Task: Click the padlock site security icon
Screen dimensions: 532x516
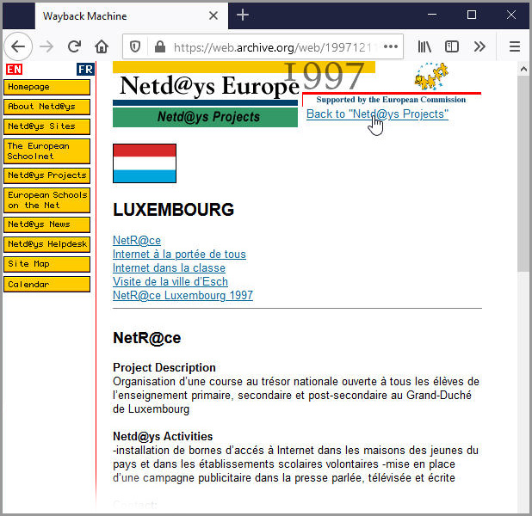Action: [160, 46]
